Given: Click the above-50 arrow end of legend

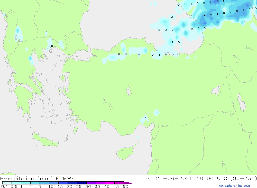Looking at the screenshot, I should 128,183.
